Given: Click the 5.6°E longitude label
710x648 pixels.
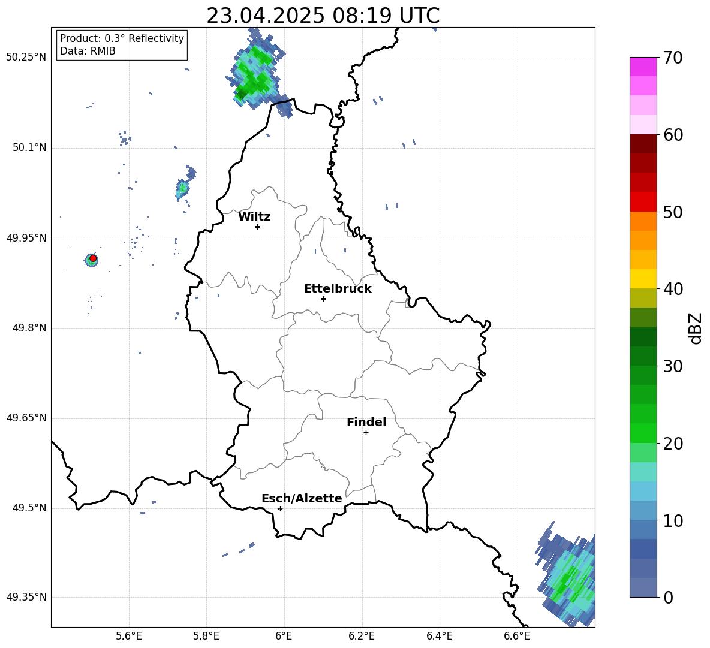Looking at the screenshot, I should click(129, 636).
